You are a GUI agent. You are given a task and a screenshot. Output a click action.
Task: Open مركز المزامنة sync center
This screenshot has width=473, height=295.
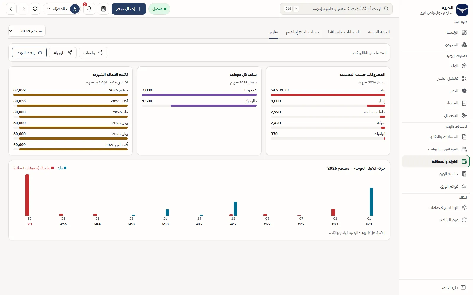(436, 220)
